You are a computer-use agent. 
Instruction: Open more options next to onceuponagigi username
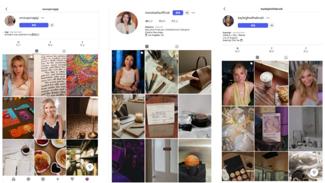[x=42, y=18]
